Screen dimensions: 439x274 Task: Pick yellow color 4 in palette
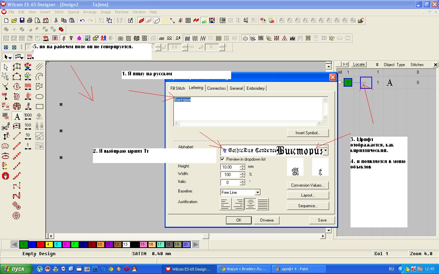pyautogui.click(x=48, y=245)
